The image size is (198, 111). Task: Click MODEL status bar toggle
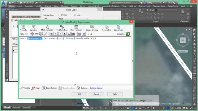(86, 108)
